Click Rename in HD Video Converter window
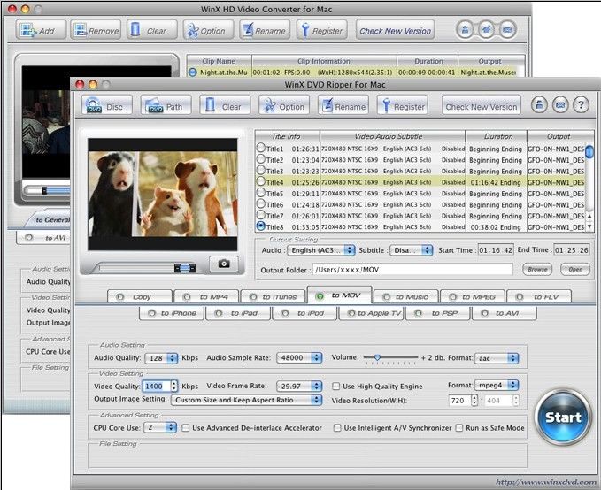601x490 pixels. click(x=265, y=30)
